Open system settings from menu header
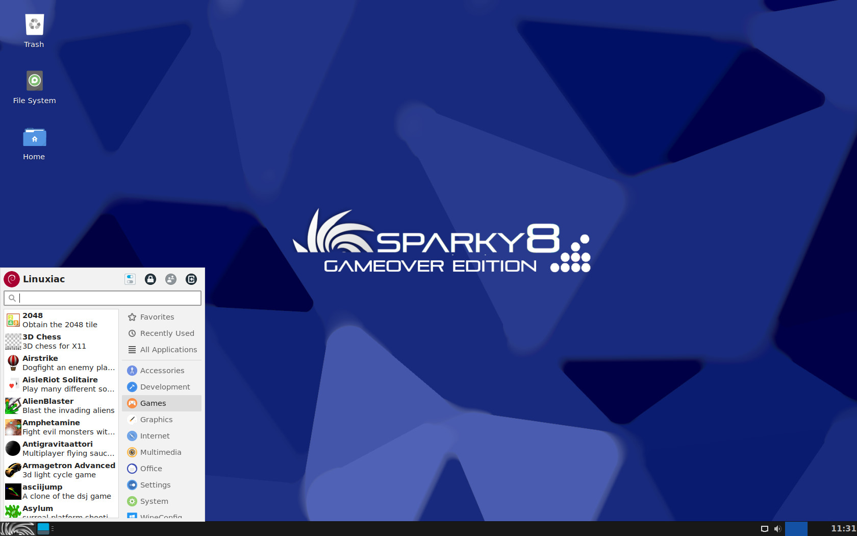The width and height of the screenshot is (857, 536). [130, 279]
